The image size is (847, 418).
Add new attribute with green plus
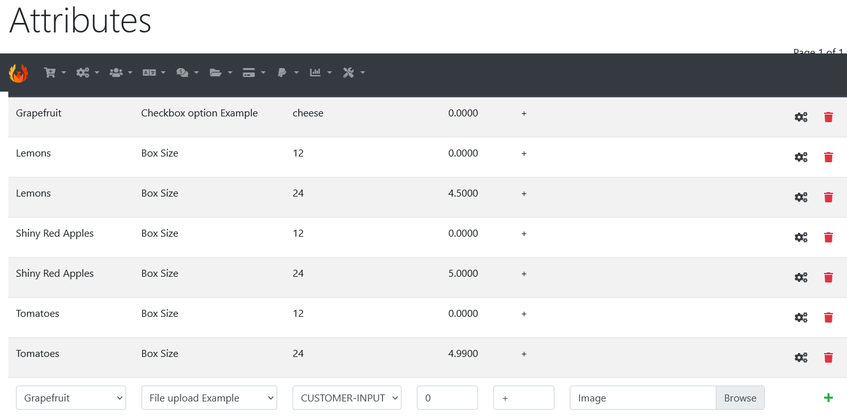(x=828, y=398)
